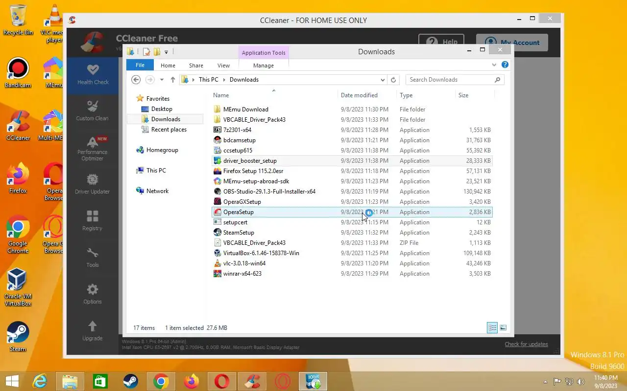Expand path chevron after This PC
Screen dimensions: 627x391
224,80
